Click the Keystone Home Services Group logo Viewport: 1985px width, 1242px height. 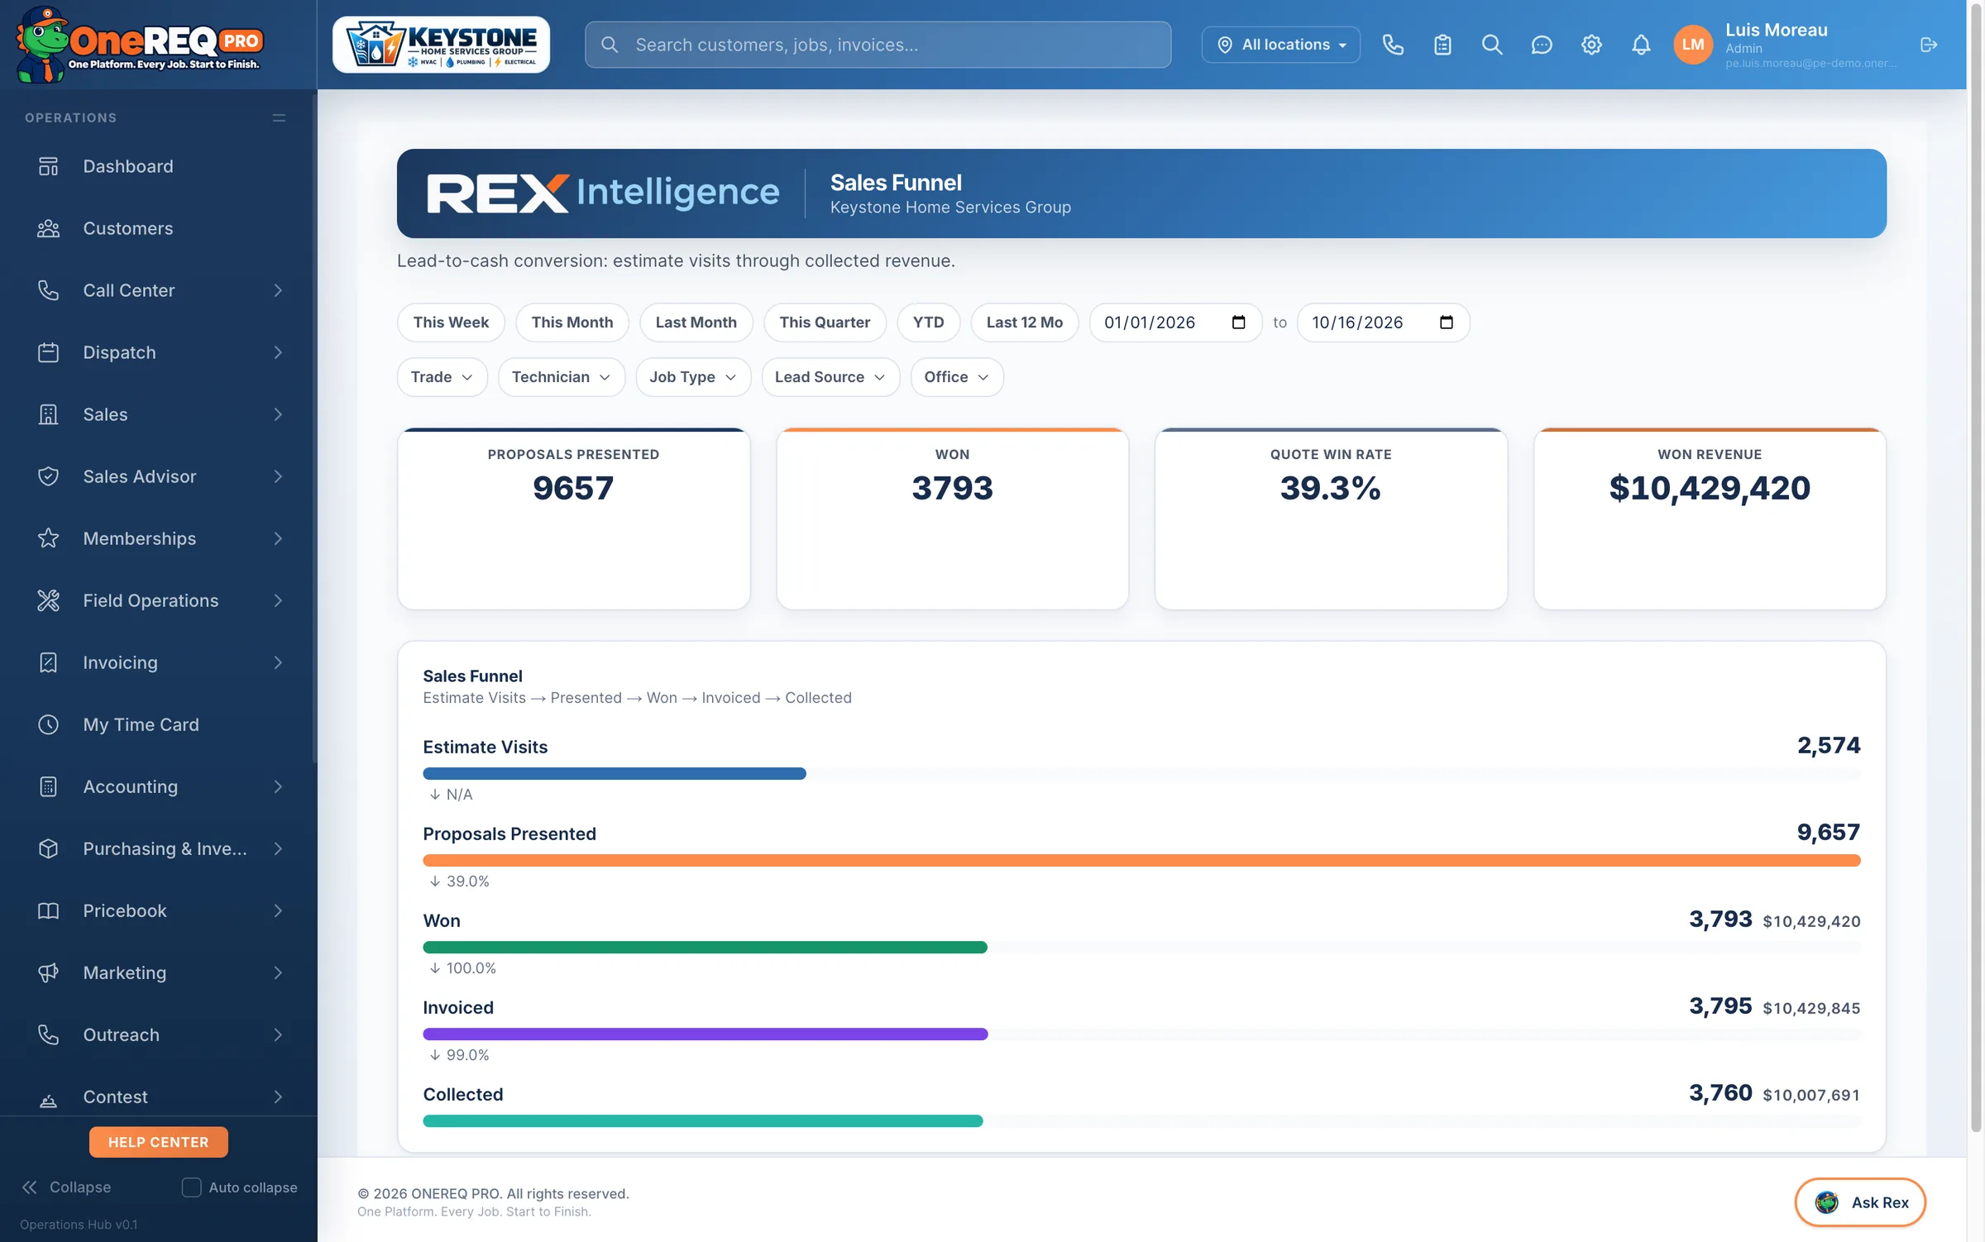point(441,45)
